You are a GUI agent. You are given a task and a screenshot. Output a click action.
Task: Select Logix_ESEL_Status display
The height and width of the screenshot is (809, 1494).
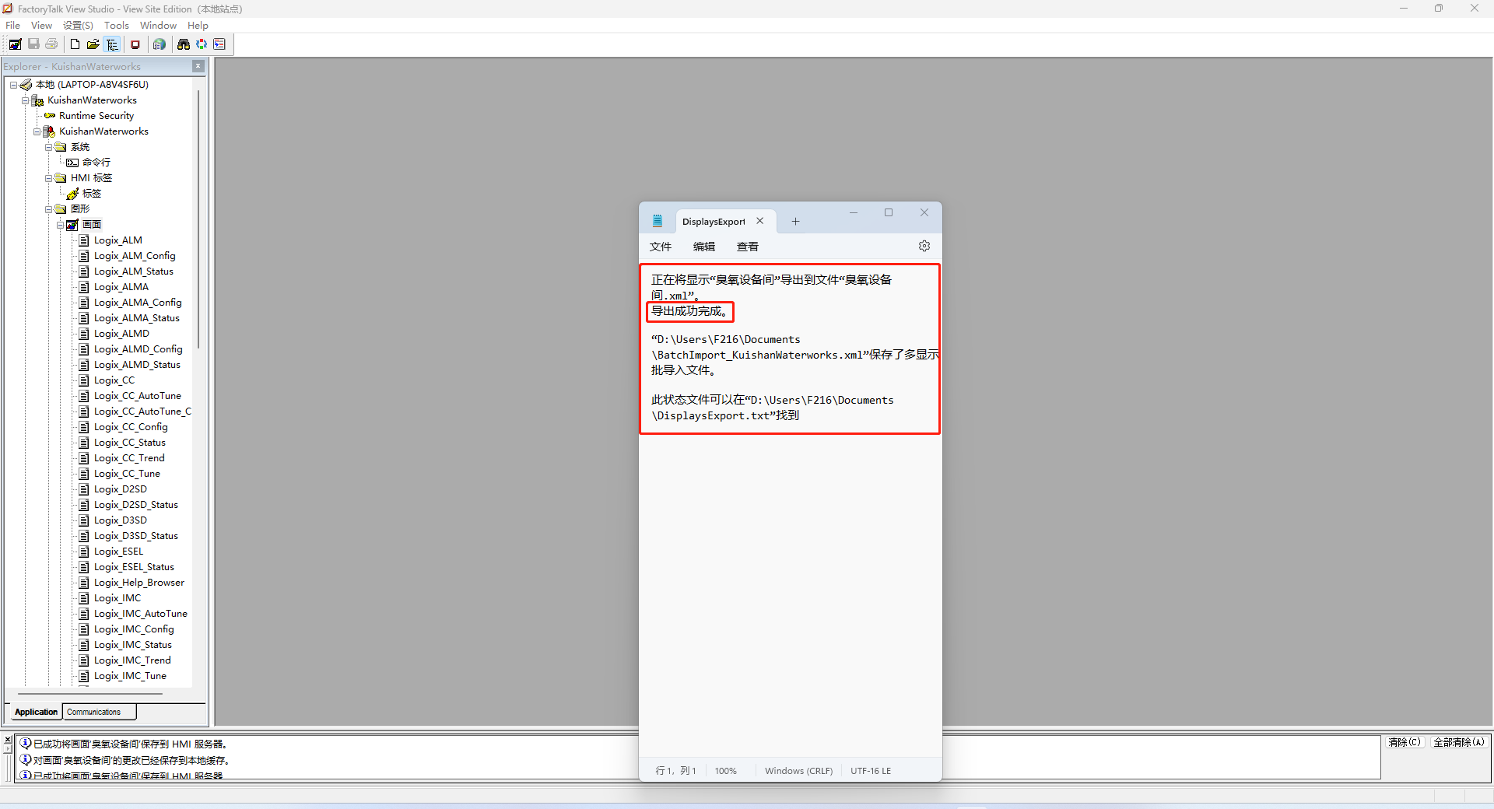134,567
